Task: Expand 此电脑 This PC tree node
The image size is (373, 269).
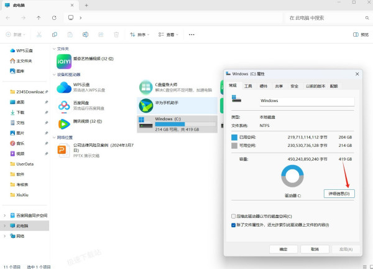Action: click(4, 226)
